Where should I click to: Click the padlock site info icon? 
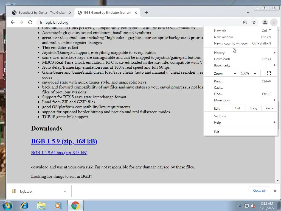(41, 22)
